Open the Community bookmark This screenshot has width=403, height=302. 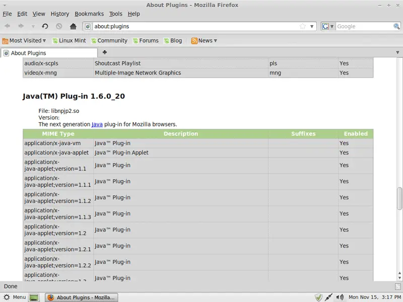tap(109, 41)
